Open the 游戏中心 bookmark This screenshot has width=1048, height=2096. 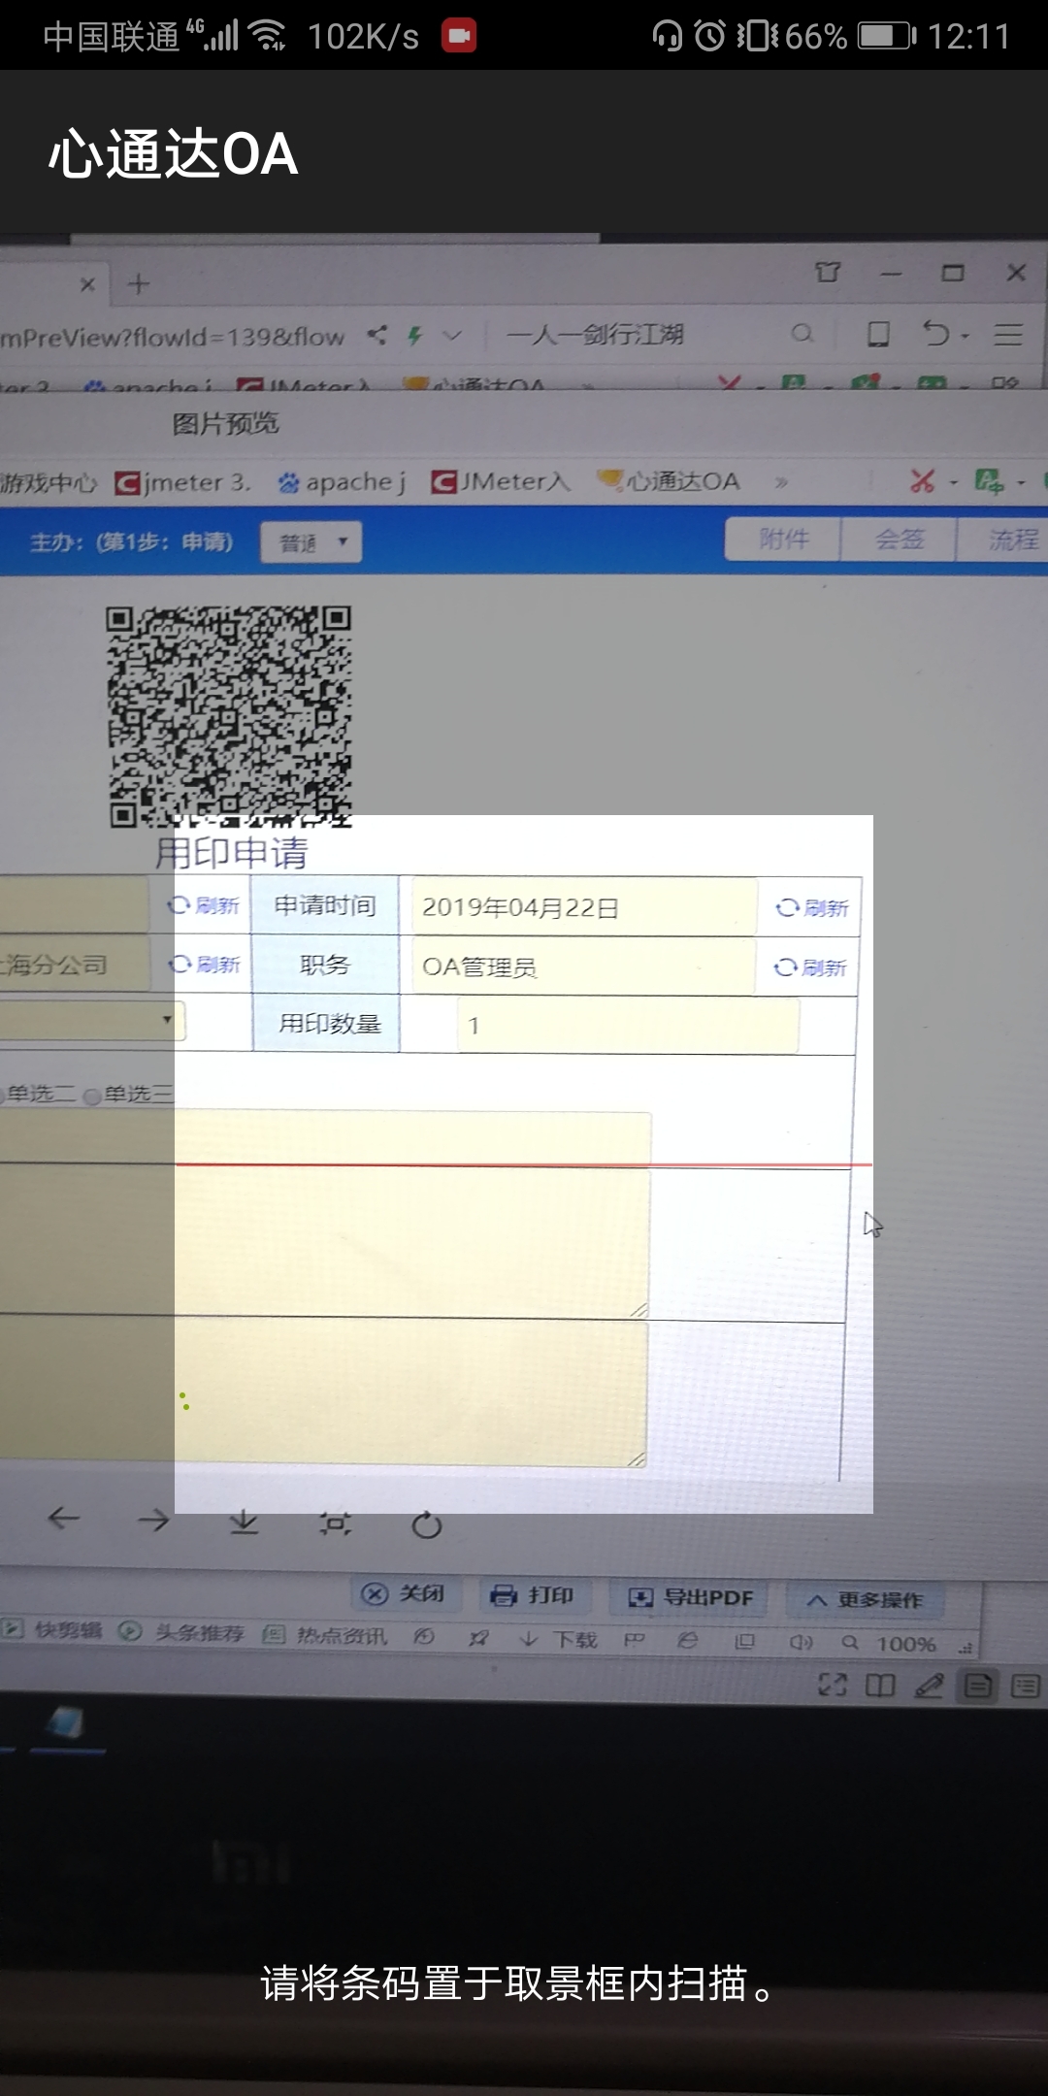tap(49, 482)
